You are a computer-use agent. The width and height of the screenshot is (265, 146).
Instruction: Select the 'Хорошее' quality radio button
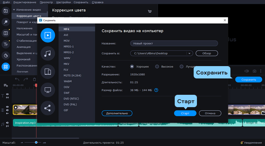point(132,66)
